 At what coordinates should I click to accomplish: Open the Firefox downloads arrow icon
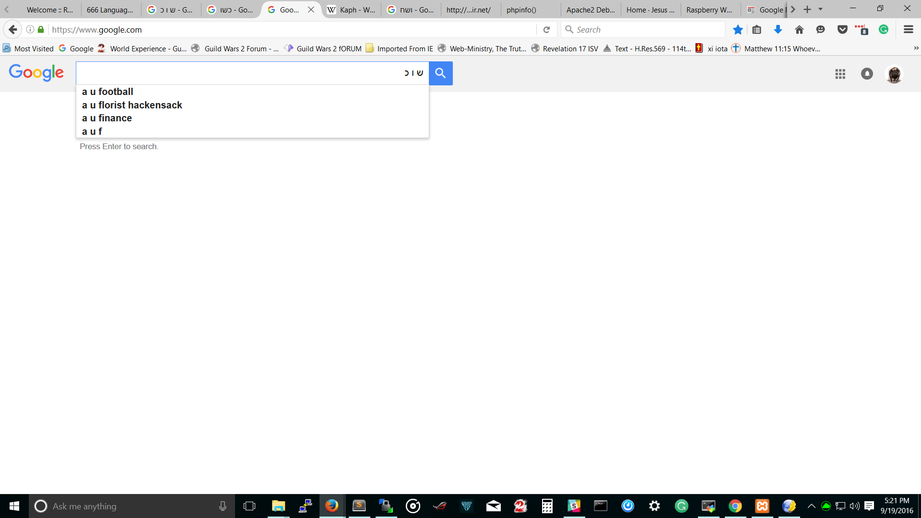click(778, 30)
